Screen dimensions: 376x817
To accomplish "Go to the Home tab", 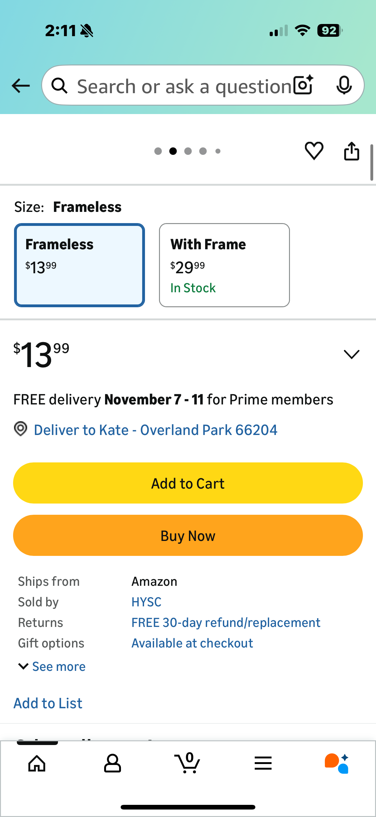I will pyautogui.click(x=37, y=763).
